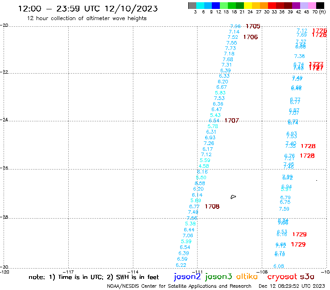Click the s3a reading "6.08"
Screen dimensions: 330x290
pos(278,266)
